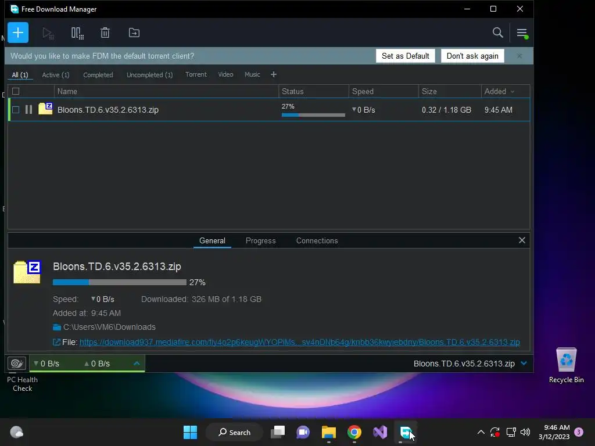Click large zip icon in details panel
595x446 pixels.
click(27, 272)
